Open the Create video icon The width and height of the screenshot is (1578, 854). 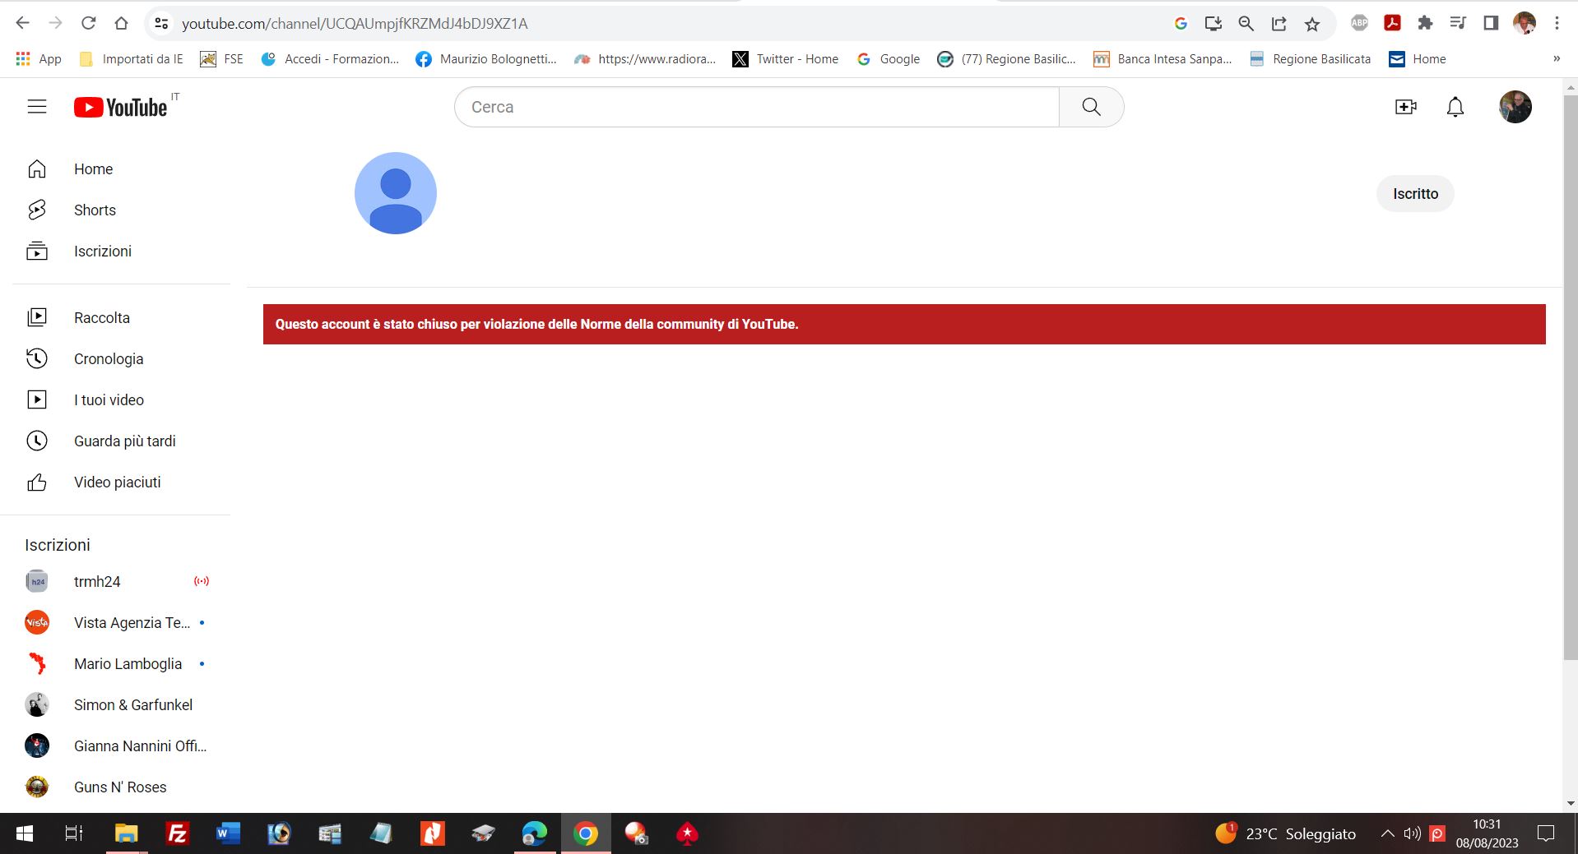click(1405, 107)
